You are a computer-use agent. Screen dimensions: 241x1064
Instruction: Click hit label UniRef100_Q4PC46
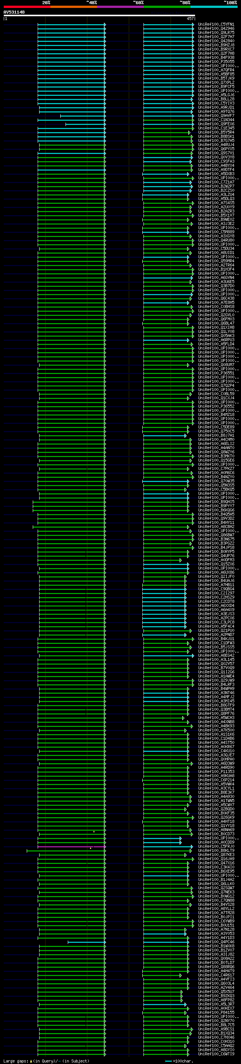(x=216, y=942)
